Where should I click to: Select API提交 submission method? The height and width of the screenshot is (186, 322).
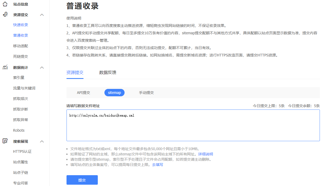83,93
